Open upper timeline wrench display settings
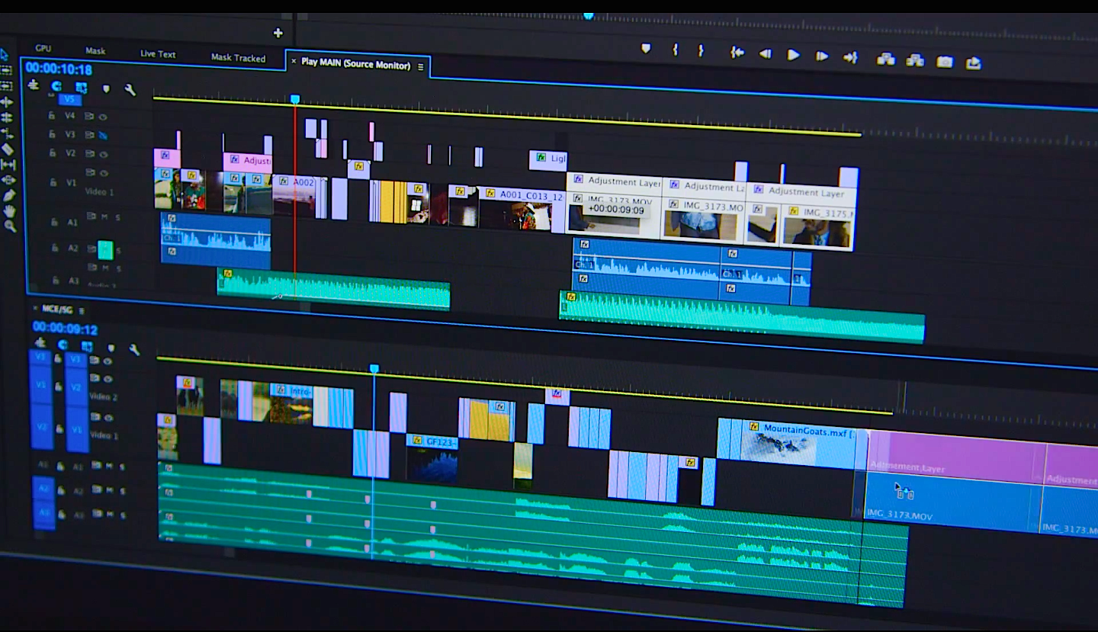This screenshot has width=1098, height=632. (130, 90)
